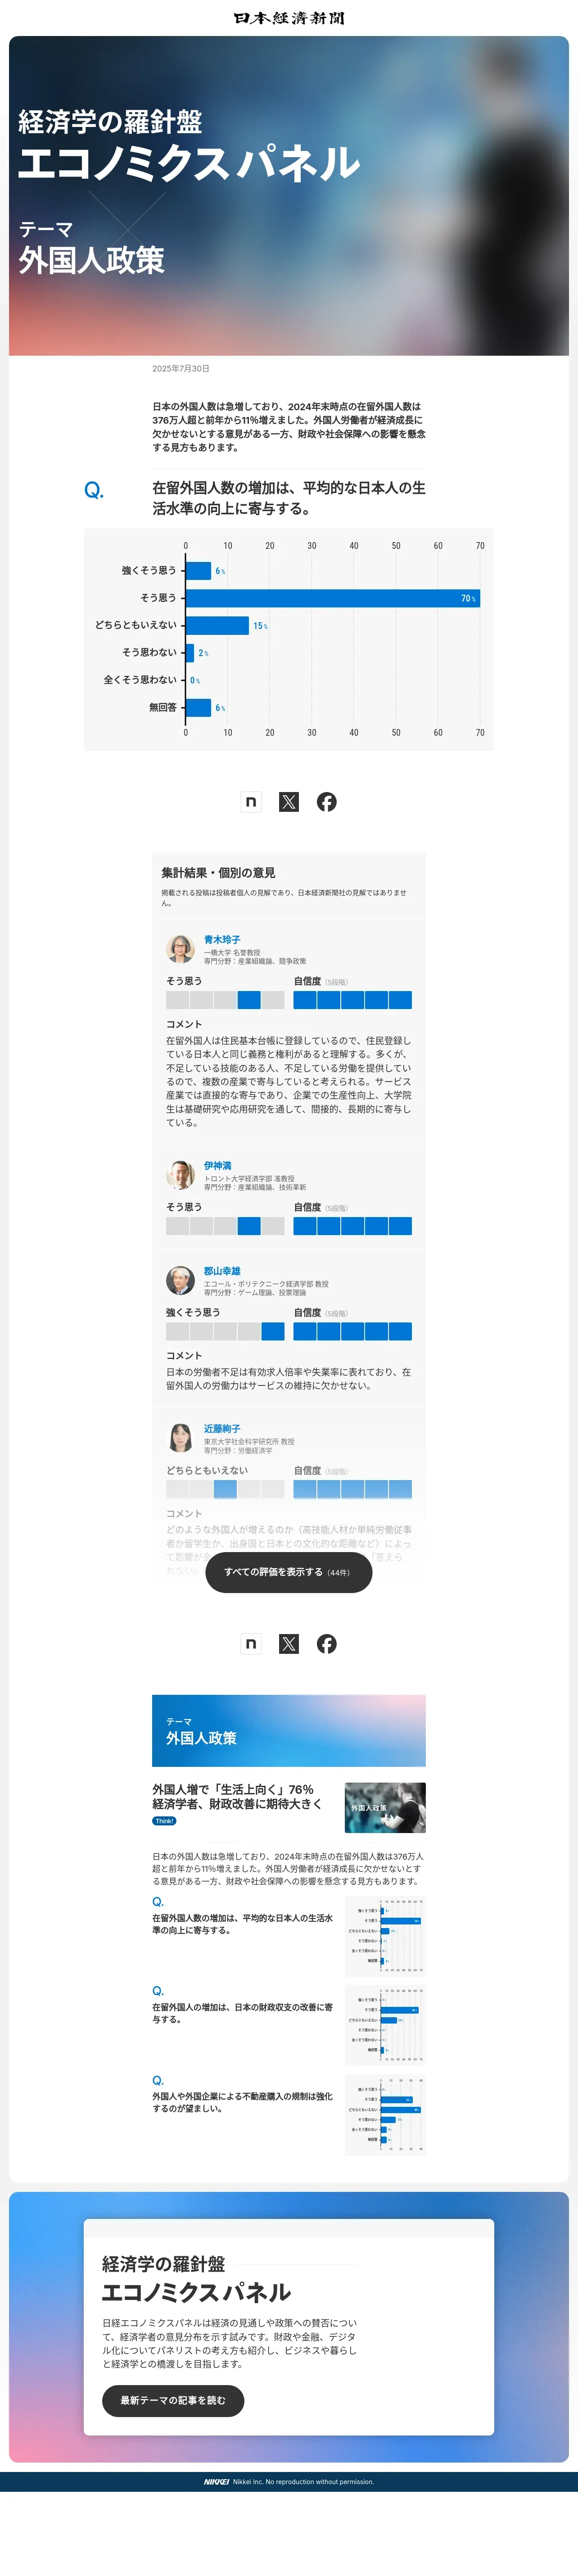Image resolution: width=578 pixels, height=2576 pixels.
Task: Share on Facebook icon below the chart
Action: pos(327,801)
